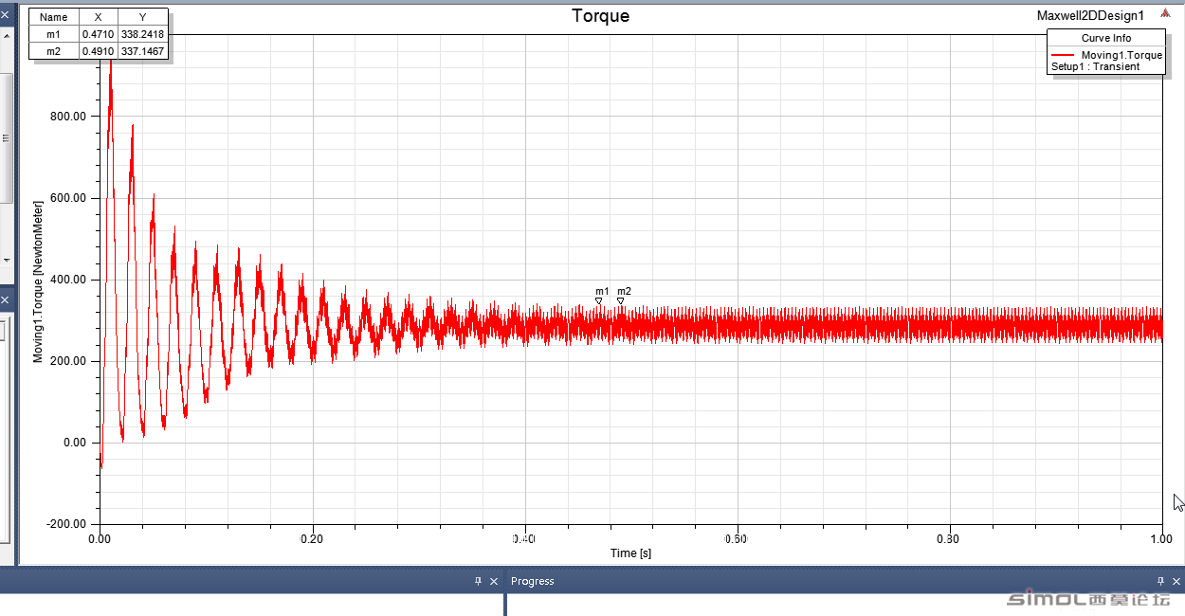Close the Progress panel
This screenshot has width=1185, height=616.
pos(1176,581)
